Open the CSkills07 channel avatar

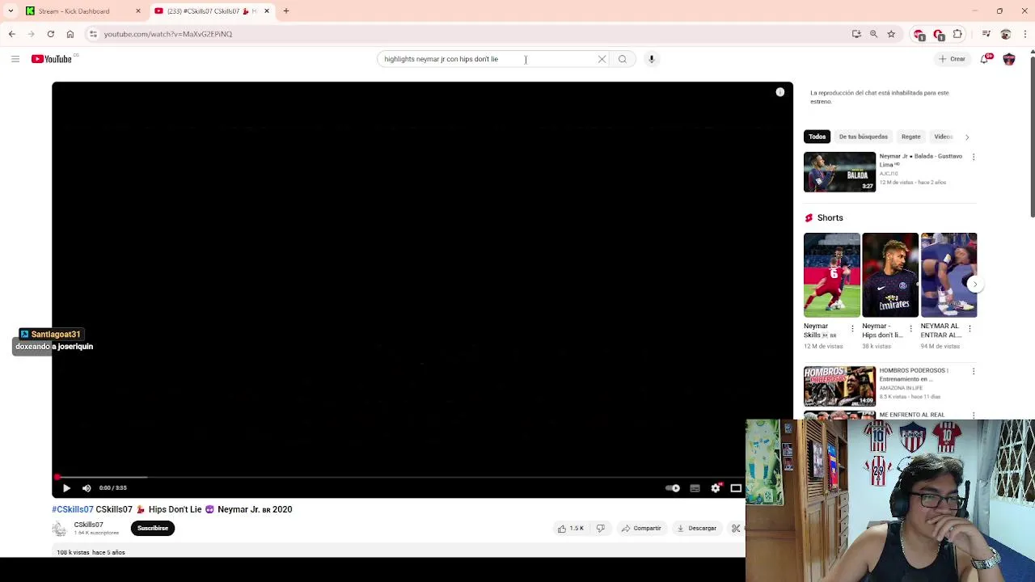point(59,529)
